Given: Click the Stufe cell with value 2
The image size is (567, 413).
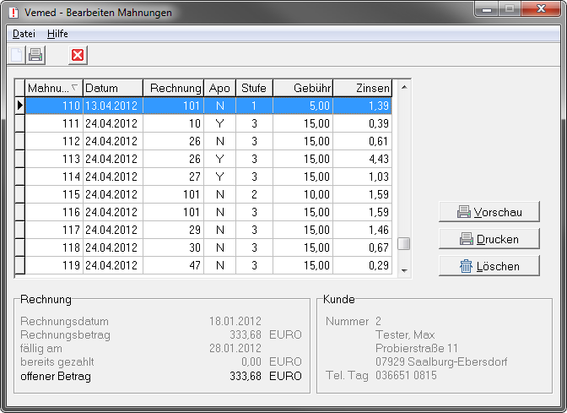Looking at the screenshot, I should tap(254, 194).
